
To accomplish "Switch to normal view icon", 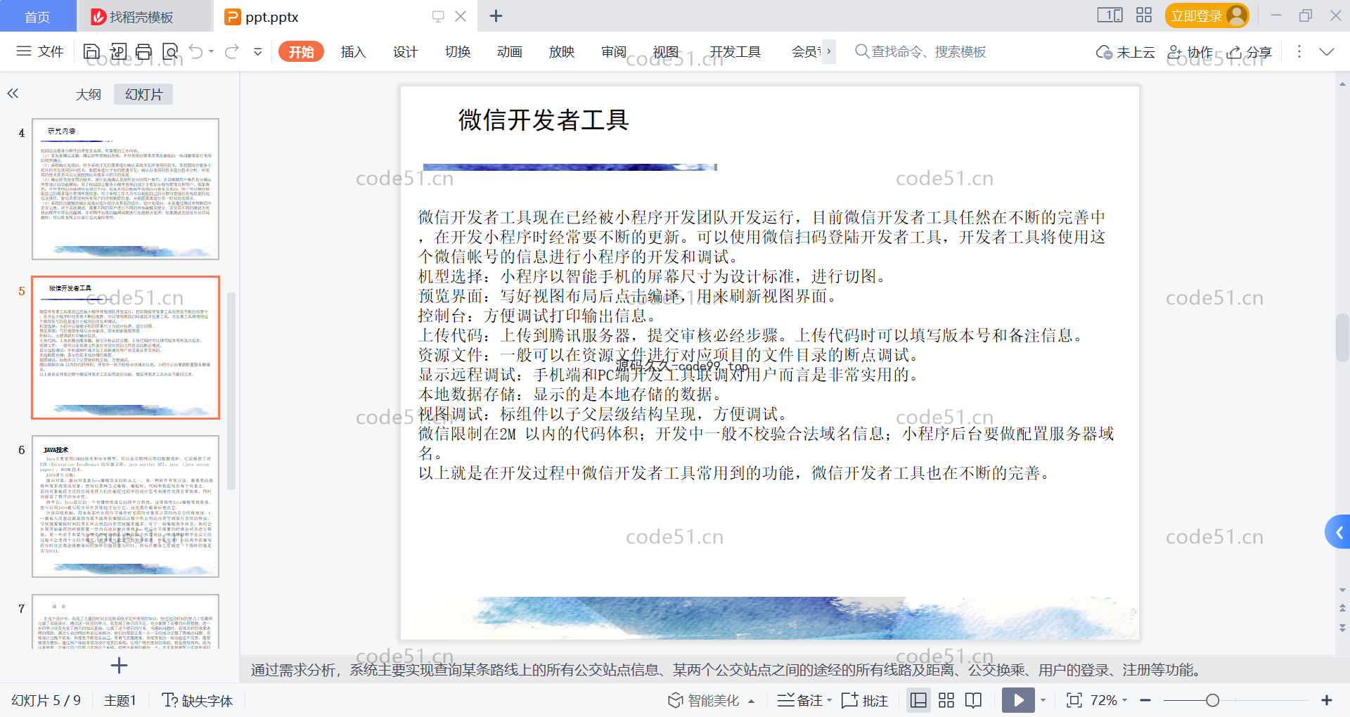I will tap(918, 700).
